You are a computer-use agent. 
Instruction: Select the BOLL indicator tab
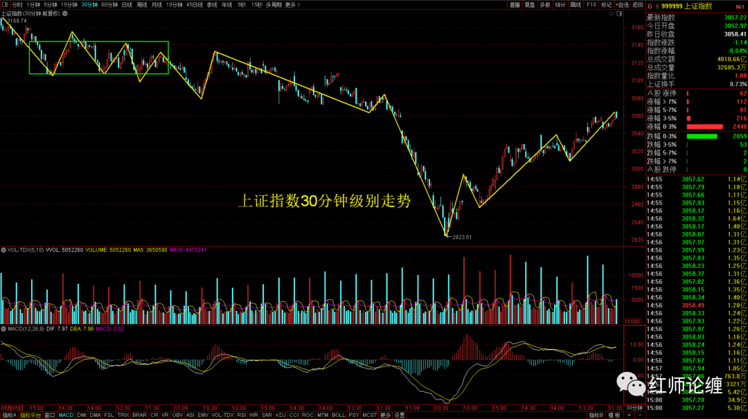click(338, 415)
